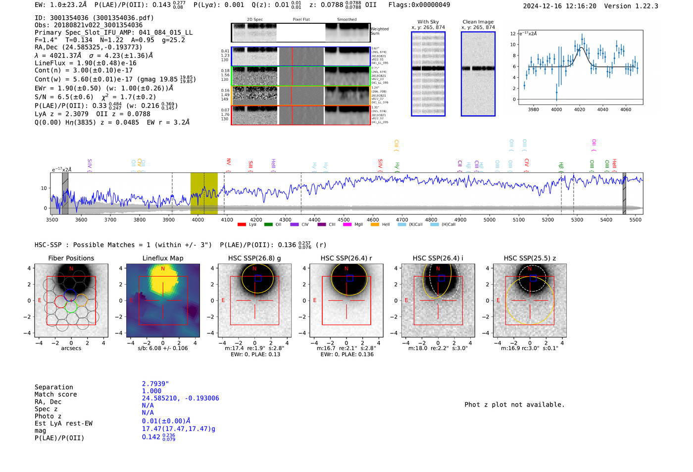Open the With Sky image panel

(x=428, y=74)
